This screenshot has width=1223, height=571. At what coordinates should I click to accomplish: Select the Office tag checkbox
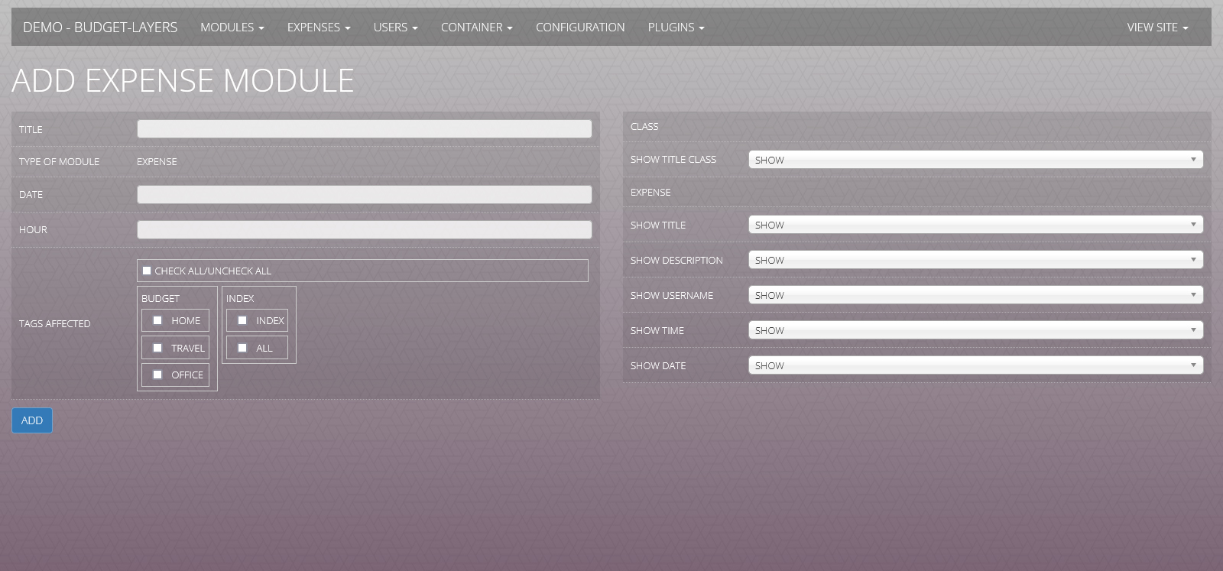pyautogui.click(x=157, y=375)
